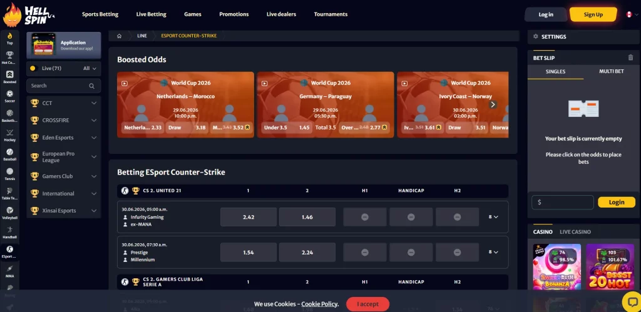Accept cookies with I accept button
Image resolution: width=641 pixels, height=312 pixels.
367,304
